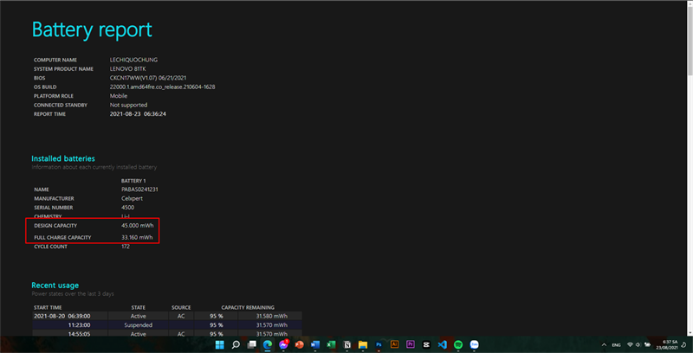
Task: Open the Windows Start menu
Action: coord(220,344)
